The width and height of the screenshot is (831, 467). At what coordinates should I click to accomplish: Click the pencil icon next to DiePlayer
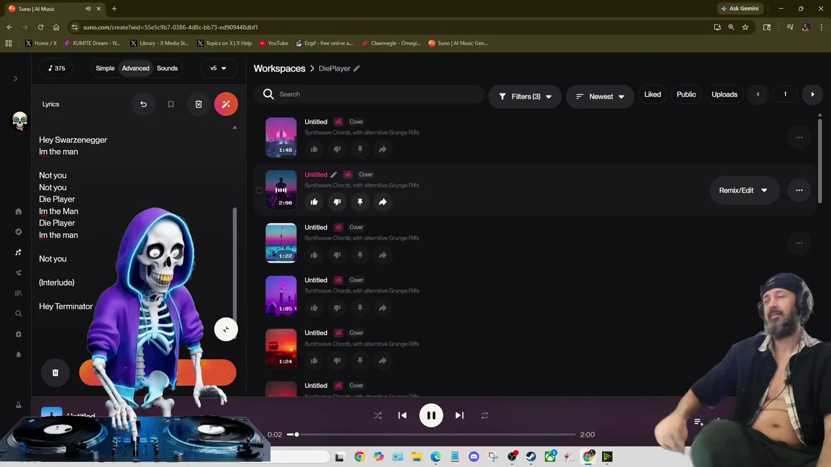pyautogui.click(x=356, y=68)
